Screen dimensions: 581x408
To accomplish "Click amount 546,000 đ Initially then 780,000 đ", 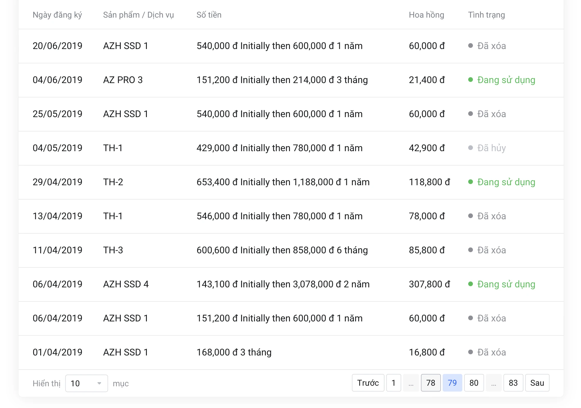I will point(279,216).
